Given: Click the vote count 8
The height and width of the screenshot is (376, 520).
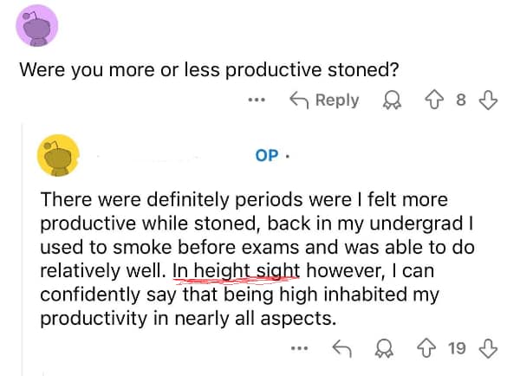Looking at the screenshot, I should 461,100.
